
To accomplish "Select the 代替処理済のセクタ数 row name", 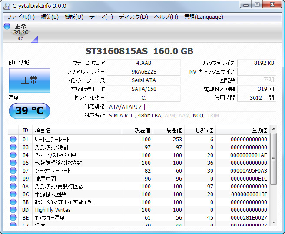I will pos(58,163).
